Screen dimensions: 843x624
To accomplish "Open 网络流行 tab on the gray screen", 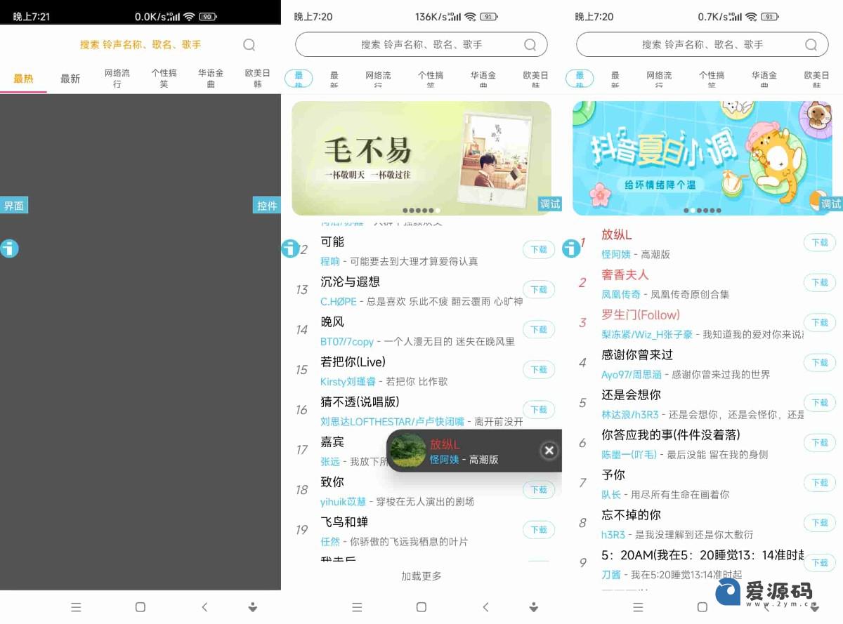I will click(x=117, y=79).
